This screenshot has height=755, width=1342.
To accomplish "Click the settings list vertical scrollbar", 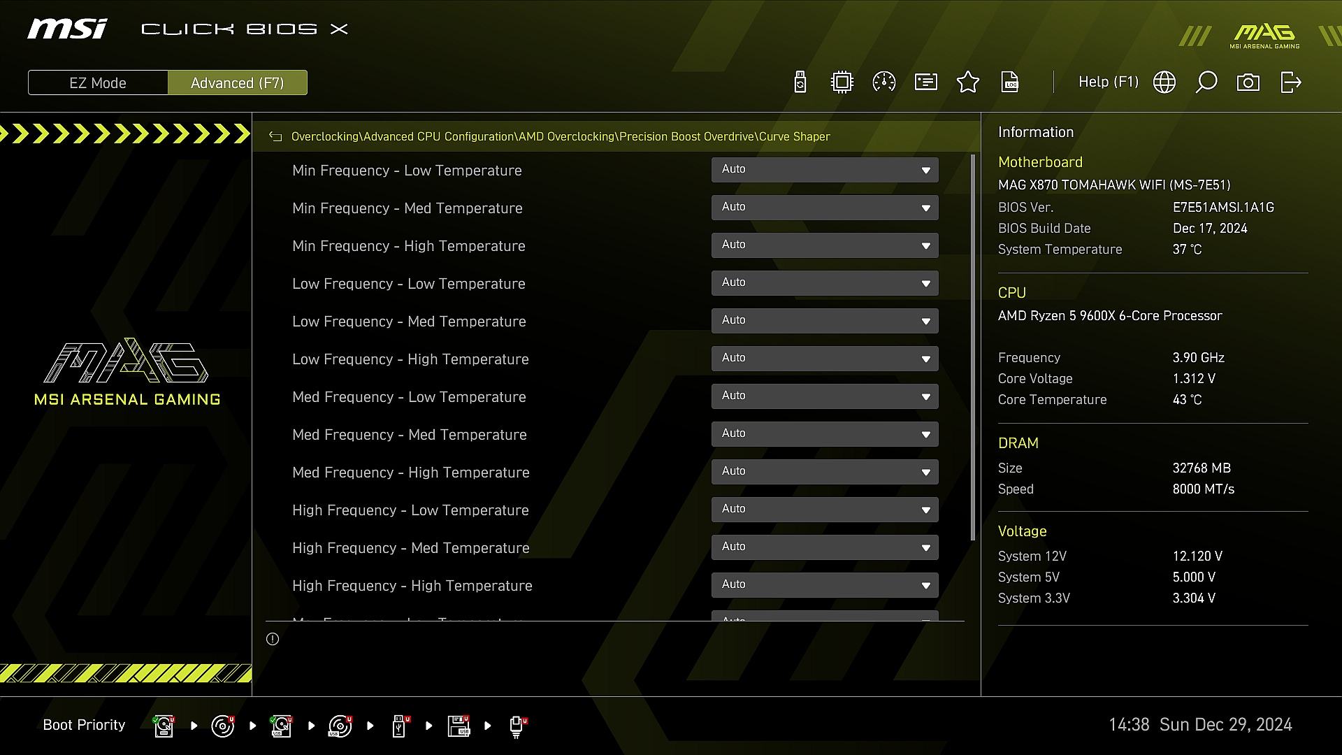I will click(x=973, y=347).
